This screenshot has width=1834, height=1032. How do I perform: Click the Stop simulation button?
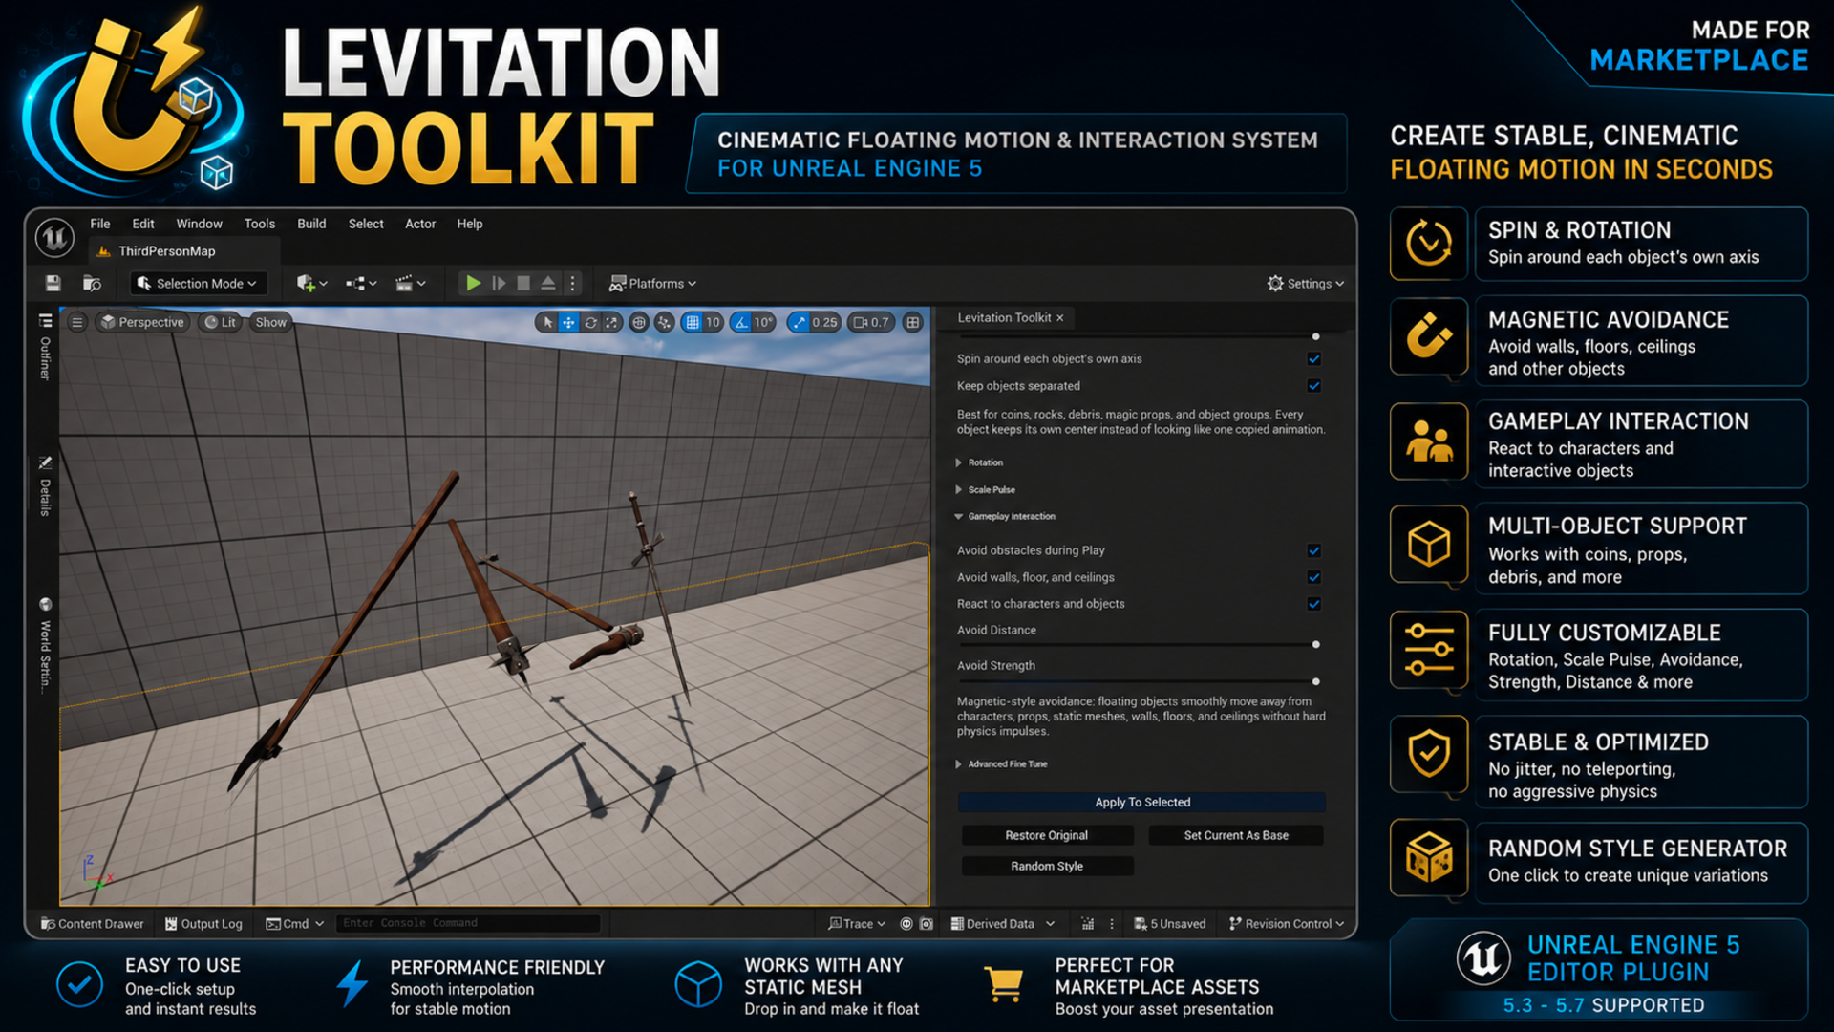[523, 283]
